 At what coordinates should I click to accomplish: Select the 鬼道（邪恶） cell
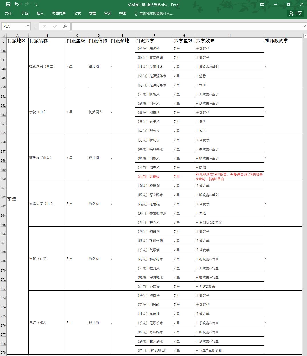tap(47, 323)
